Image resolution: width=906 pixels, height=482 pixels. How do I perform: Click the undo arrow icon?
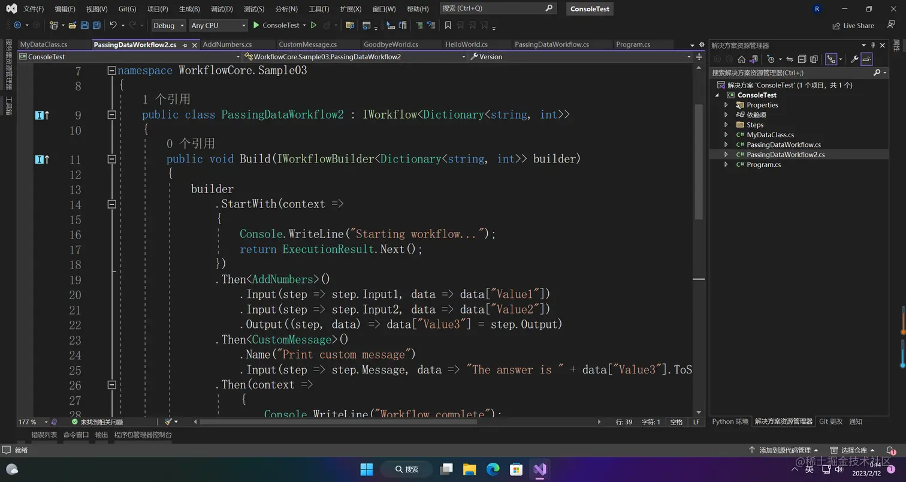pos(113,25)
